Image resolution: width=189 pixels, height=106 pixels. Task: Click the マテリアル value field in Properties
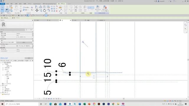pos(24,46)
